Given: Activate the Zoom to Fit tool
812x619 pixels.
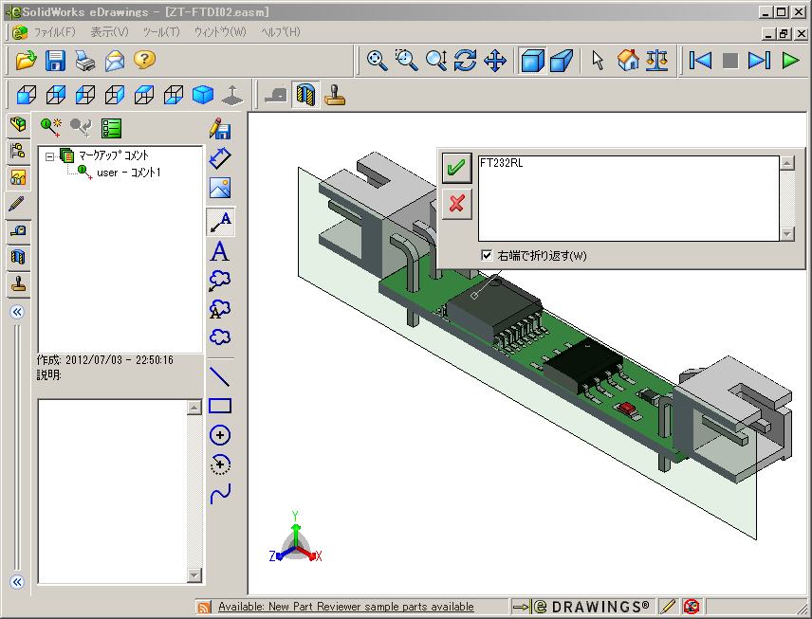Looking at the screenshot, I should (x=377, y=61).
